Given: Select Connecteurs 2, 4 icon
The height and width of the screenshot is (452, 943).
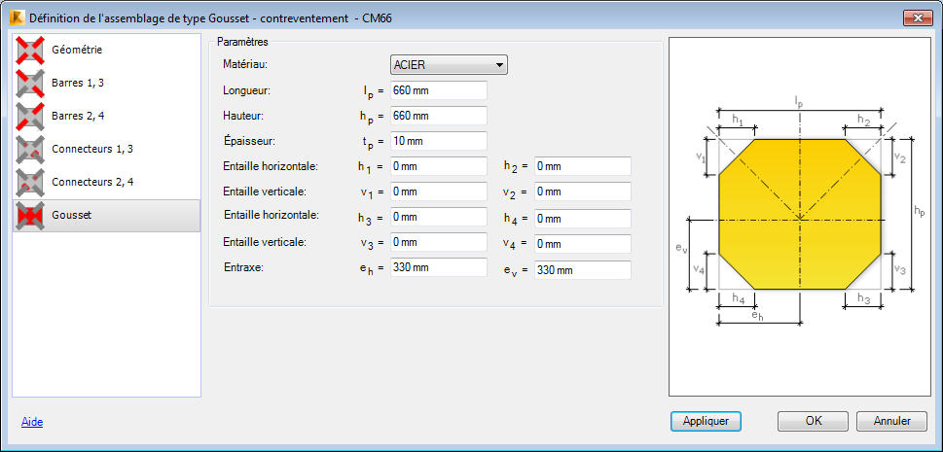Looking at the screenshot, I should pyautogui.click(x=31, y=182).
